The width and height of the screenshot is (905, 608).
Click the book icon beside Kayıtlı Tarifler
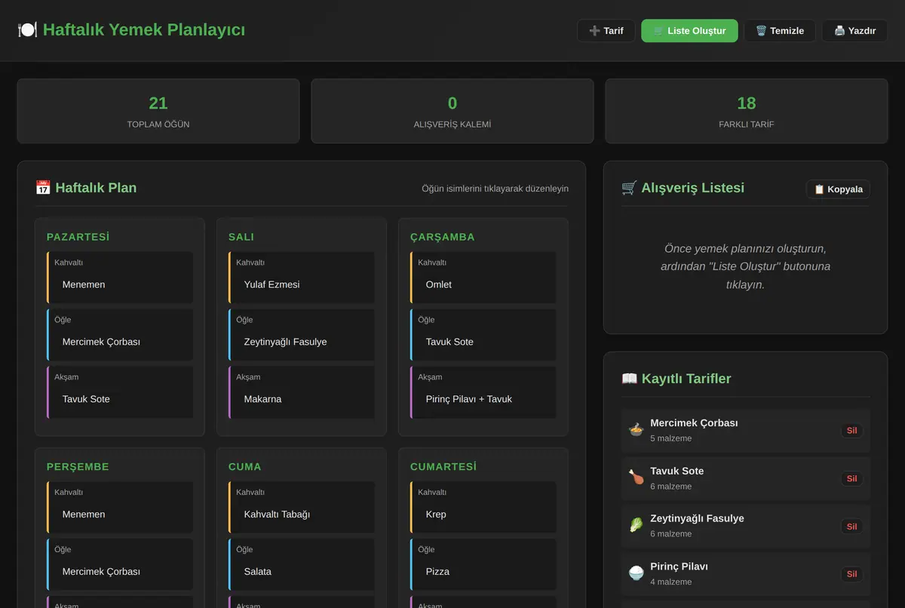(x=629, y=379)
